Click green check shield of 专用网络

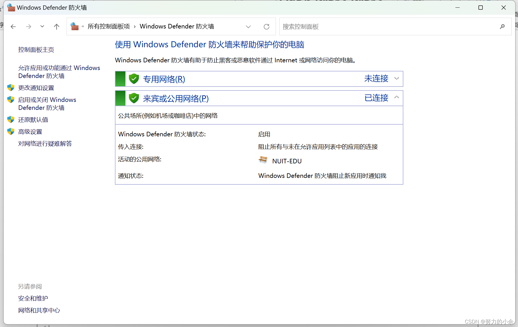[134, 79]
